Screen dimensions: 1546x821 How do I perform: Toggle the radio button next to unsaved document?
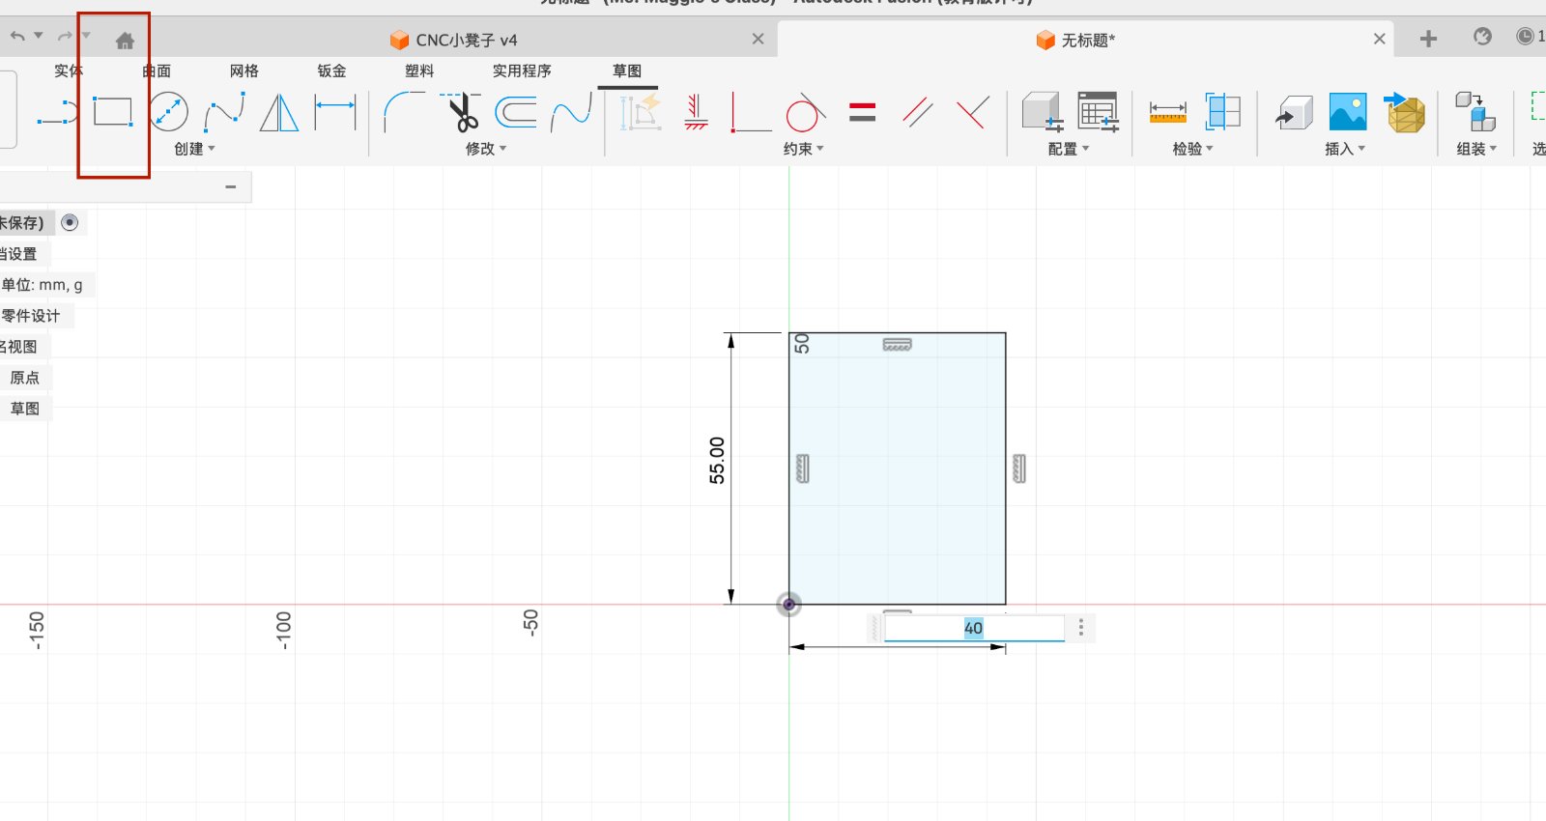tap(70, 222)
